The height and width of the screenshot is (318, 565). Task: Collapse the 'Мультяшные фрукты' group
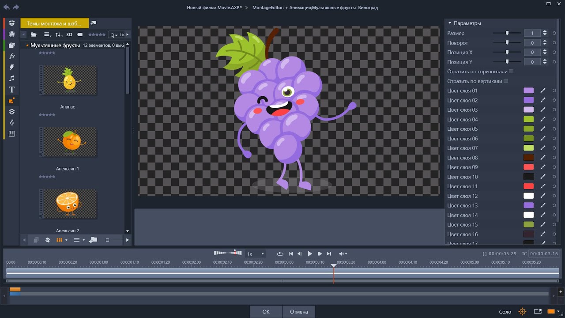[x=27, y=45]
